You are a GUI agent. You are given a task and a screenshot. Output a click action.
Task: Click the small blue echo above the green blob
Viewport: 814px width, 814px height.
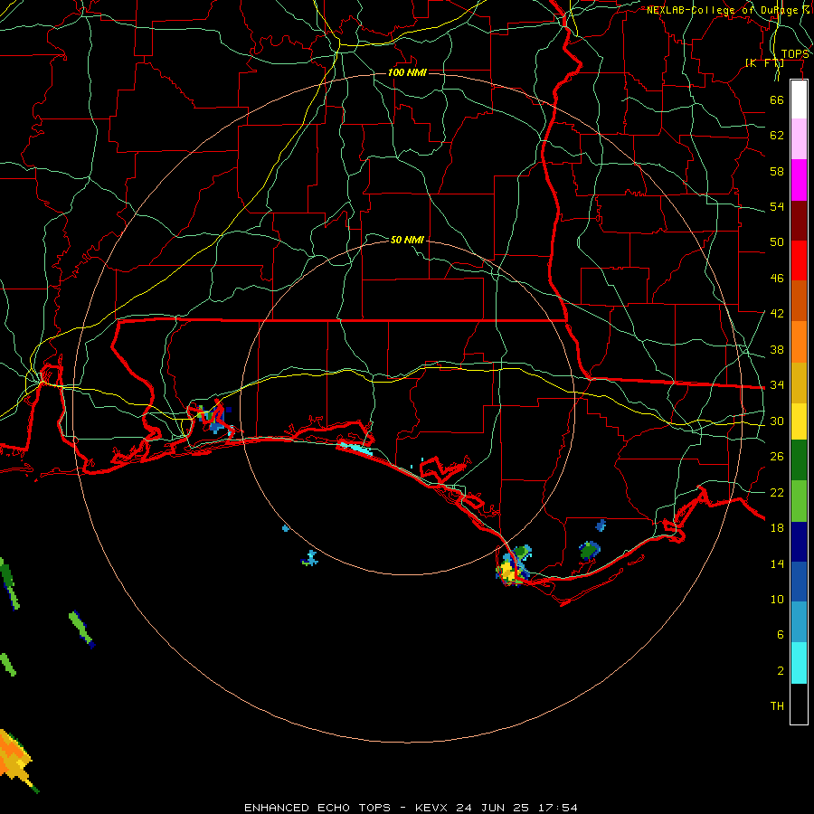pyautogui.click(x=601, y=525)
